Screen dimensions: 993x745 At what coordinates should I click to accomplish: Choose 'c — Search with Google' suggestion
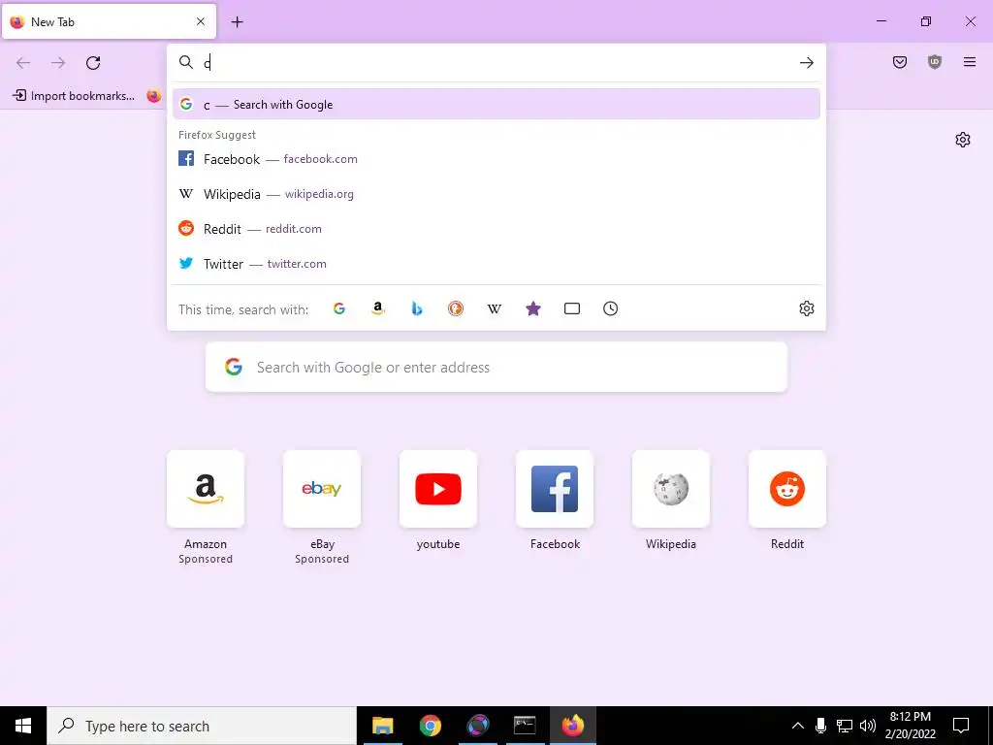[x=496, y=105]
